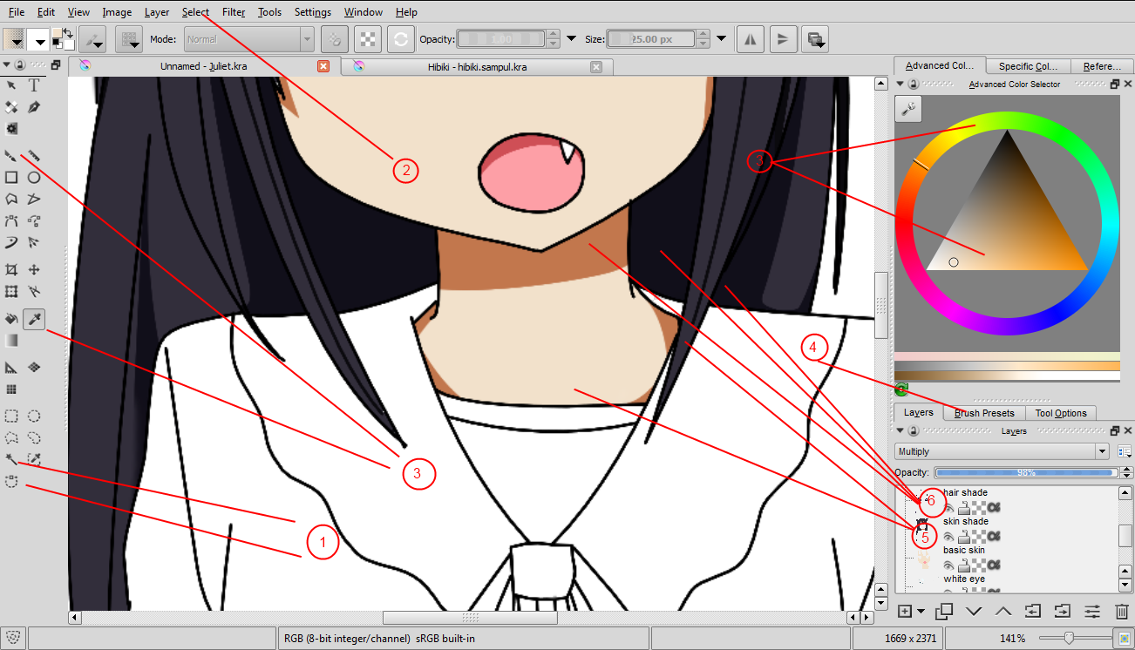1135x650 pixels.
Task: Select the Bezier curve tool
Action: [11, 220]
